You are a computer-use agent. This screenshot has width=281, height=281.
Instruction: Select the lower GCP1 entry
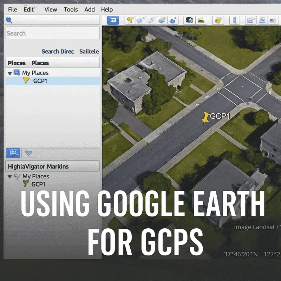click(x=38, y=184)
